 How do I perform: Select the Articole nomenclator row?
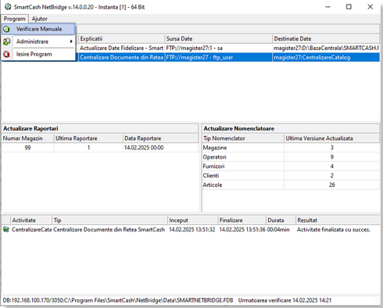pyautogui.click(x=291, y=184)
